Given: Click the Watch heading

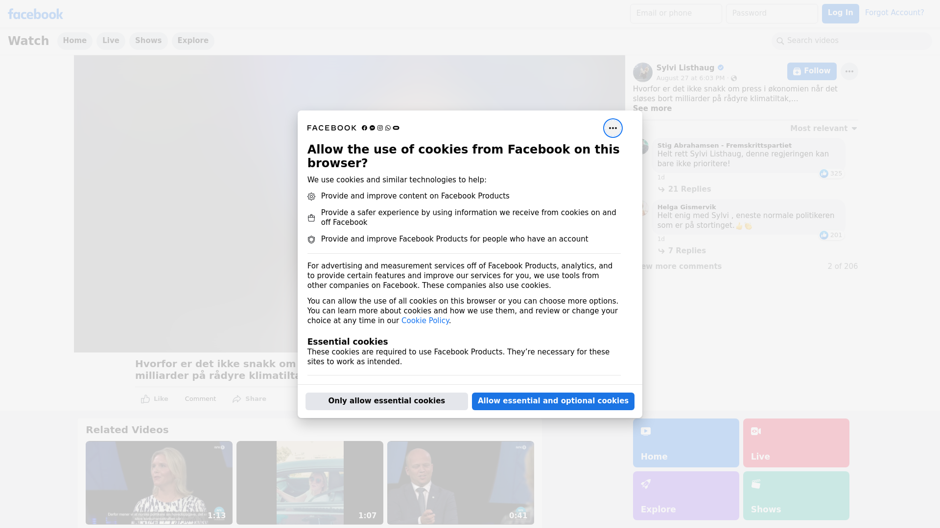Looking at the screenshot, I should (x=28, y=41).
